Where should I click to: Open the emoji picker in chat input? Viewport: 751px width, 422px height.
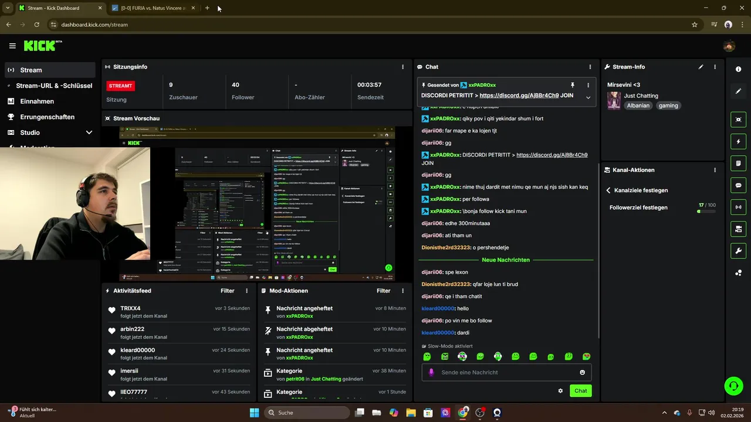pos(582,372)
